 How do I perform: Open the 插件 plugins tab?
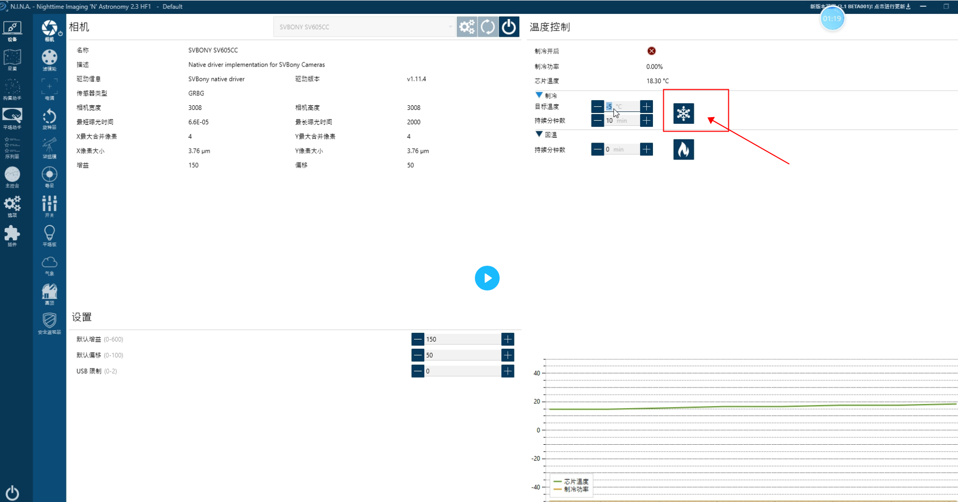coord(12,236)
